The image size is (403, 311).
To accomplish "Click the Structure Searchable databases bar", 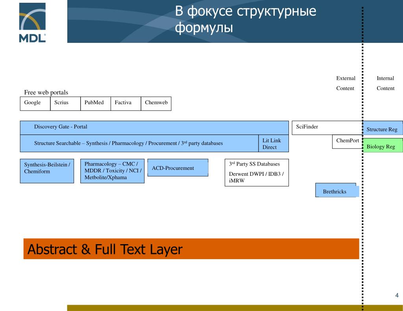I will (x=139, y=143).
